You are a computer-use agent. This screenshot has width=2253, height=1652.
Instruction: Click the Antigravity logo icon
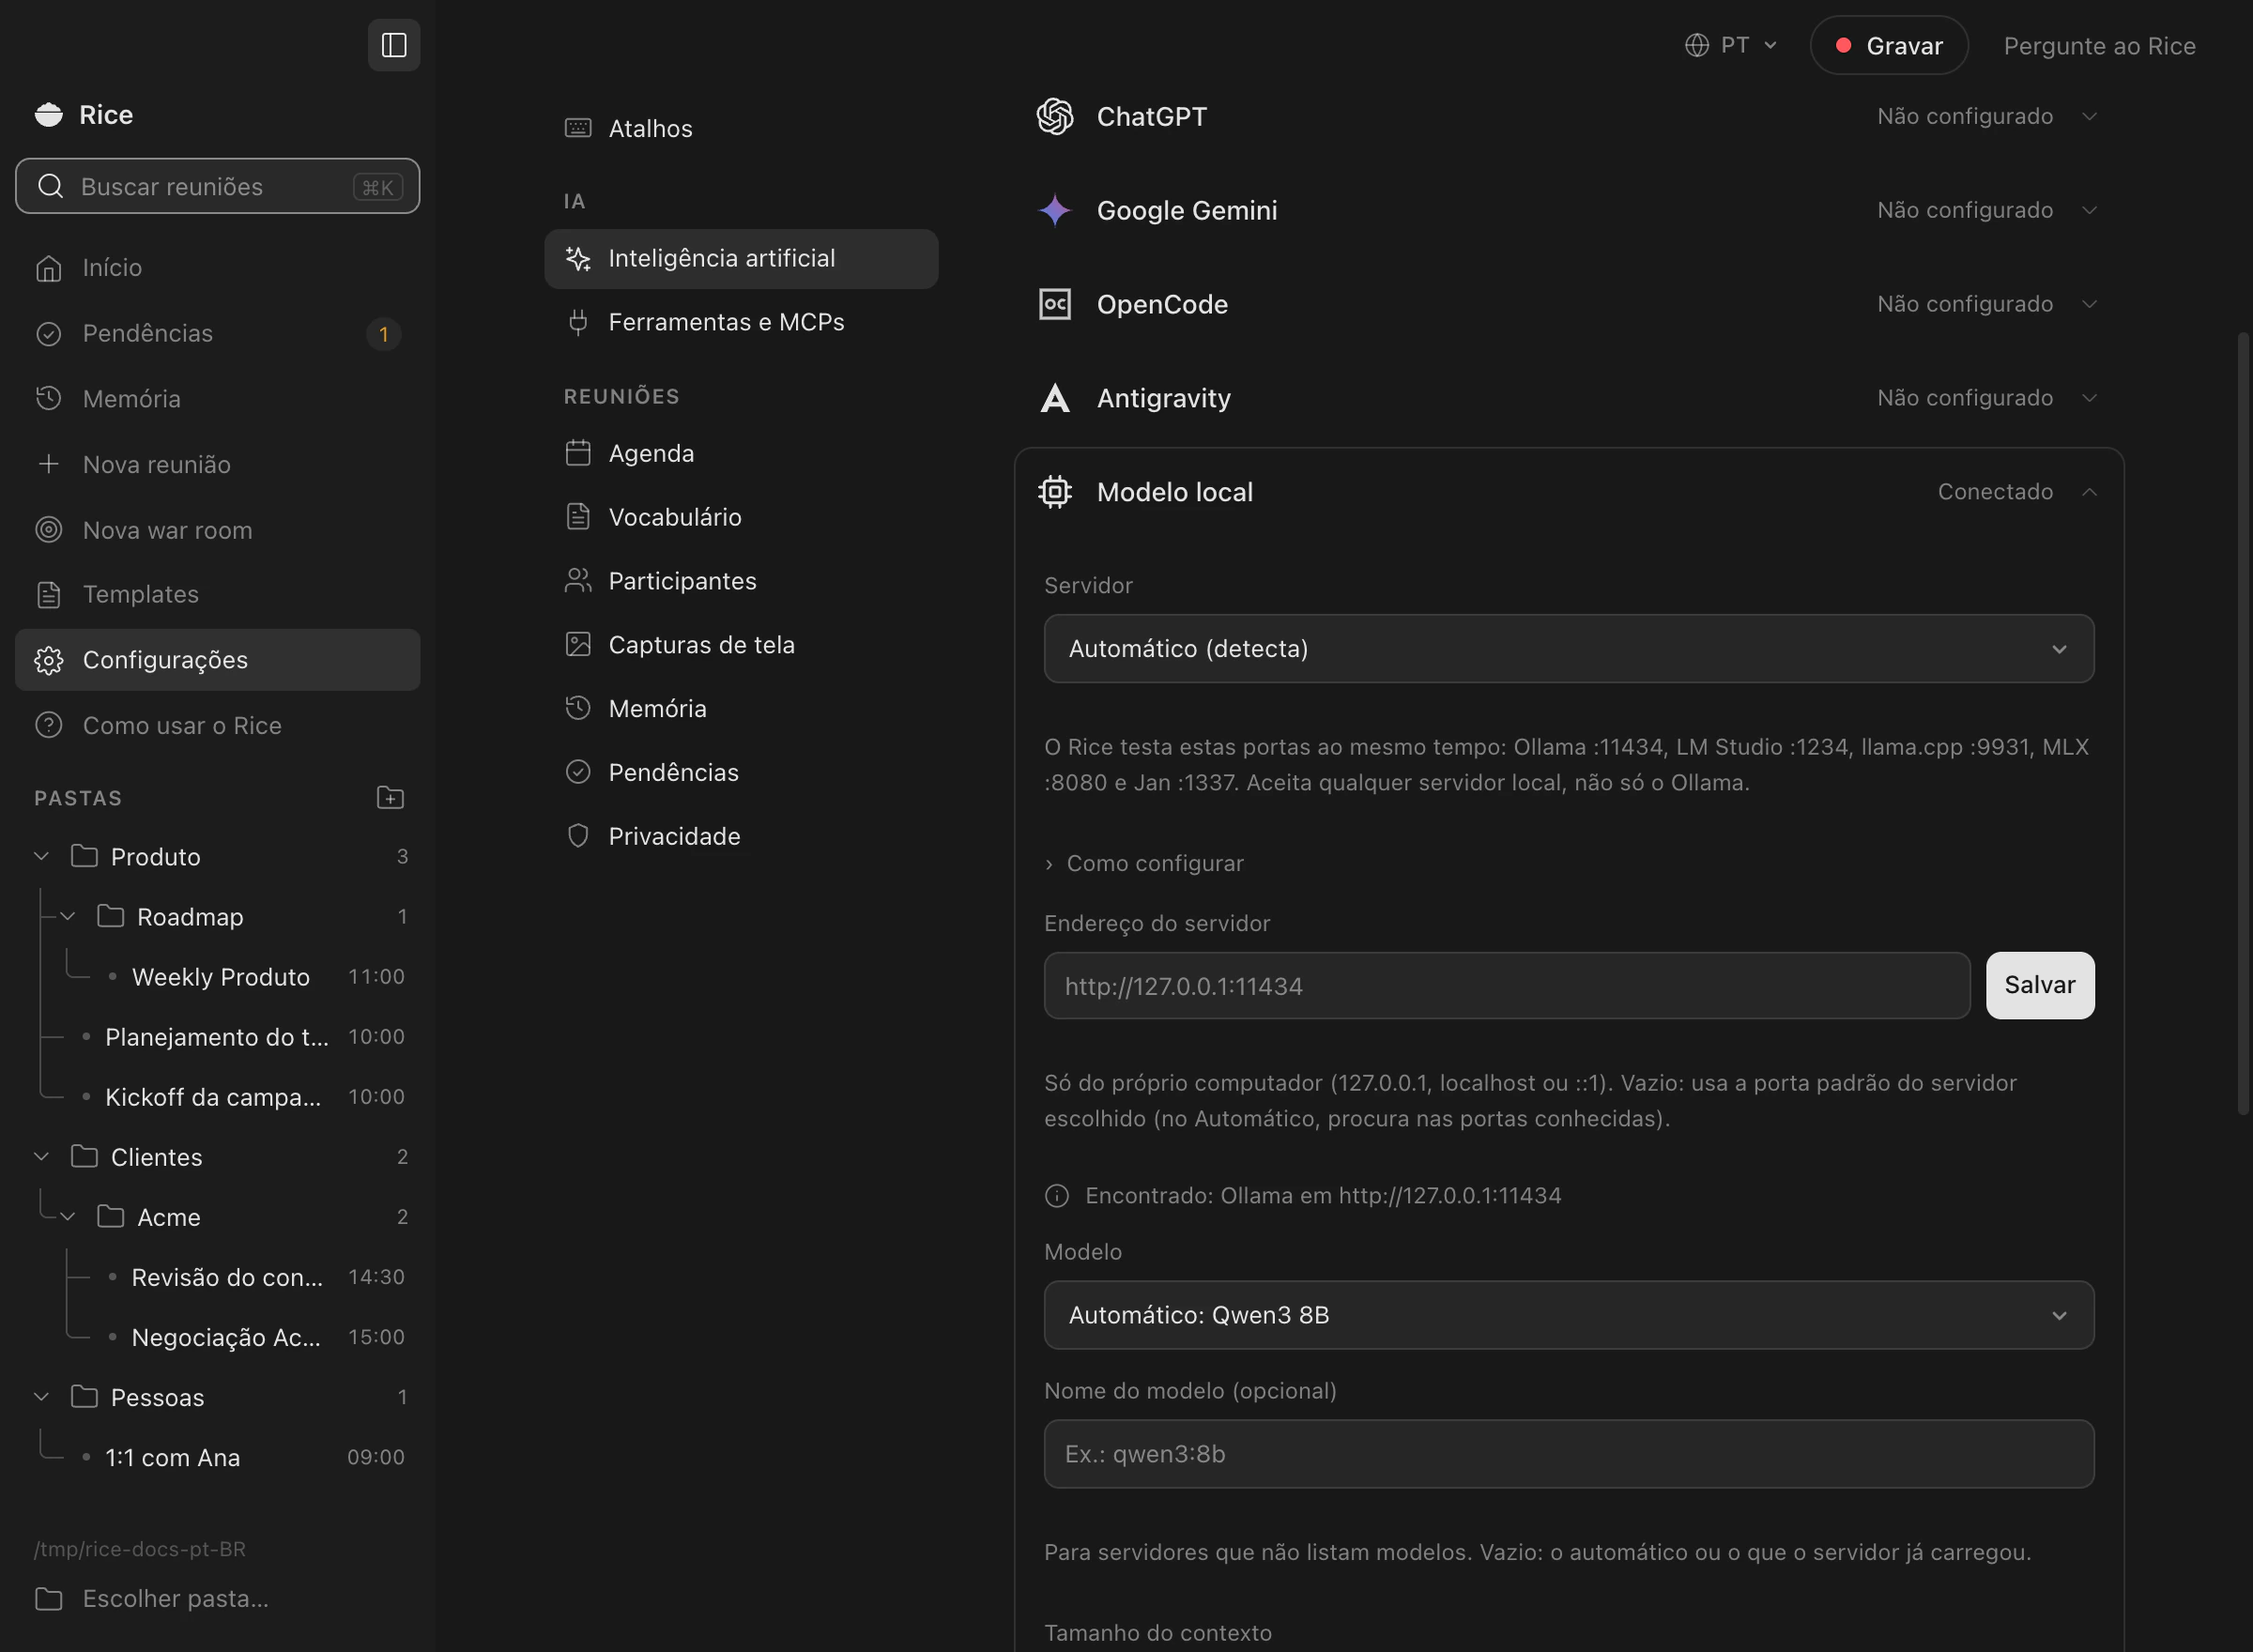(1055, 398)
